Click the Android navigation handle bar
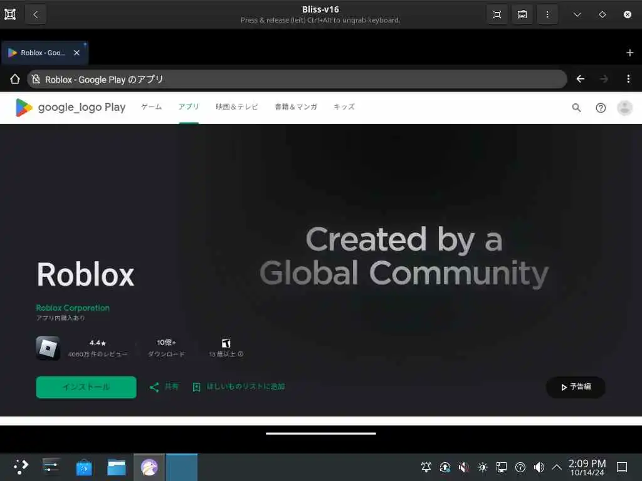Screen dimensions: 642x481 point(320,433)
